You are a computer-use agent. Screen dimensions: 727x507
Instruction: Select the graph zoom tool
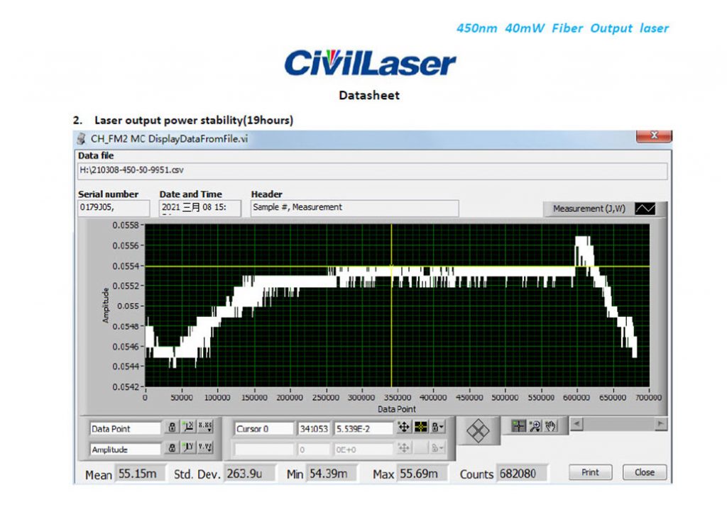[535, 426]
